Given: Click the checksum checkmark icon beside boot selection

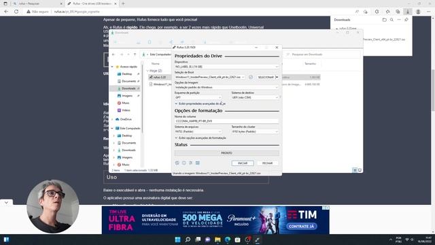Looking at the screenshot, I should (251, 77).
